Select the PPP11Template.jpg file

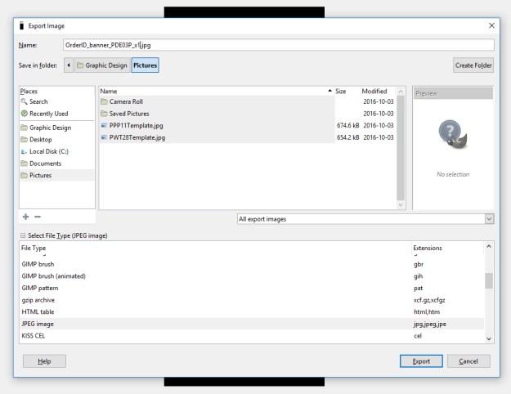click(x=138, y=126)
